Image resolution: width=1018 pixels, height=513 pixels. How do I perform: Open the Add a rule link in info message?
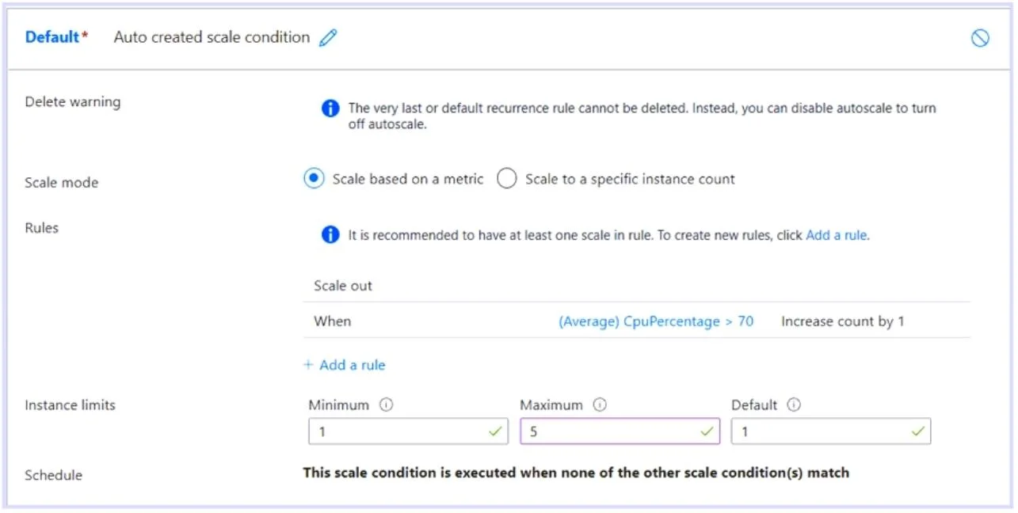pyautogui.click(x=836, y=235)
